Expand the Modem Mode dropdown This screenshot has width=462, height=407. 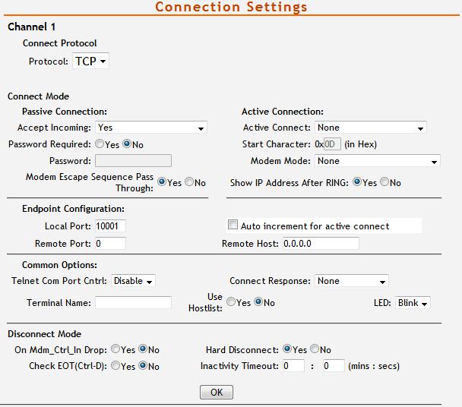(378, 161)
